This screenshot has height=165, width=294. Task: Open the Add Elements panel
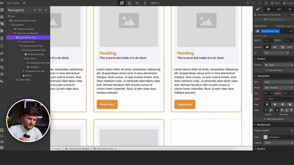click(2, 10)
